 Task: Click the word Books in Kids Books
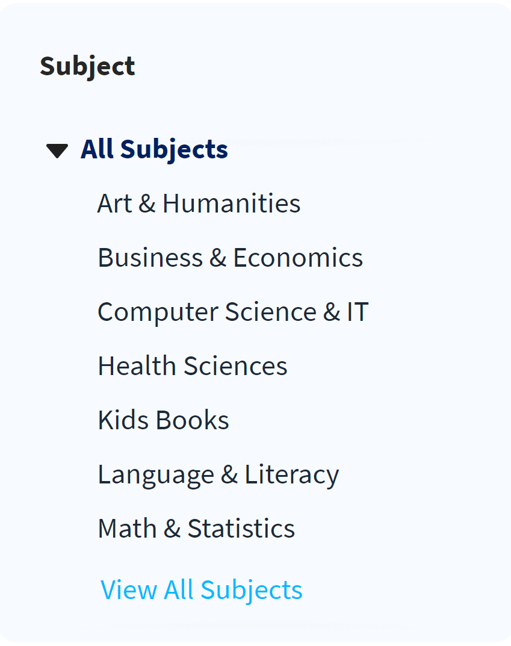click(x=192, y=420)
